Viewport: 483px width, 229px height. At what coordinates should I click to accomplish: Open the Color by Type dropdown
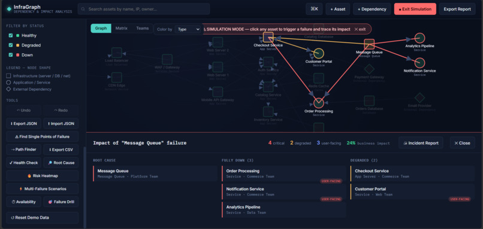(x=188, y=29)
